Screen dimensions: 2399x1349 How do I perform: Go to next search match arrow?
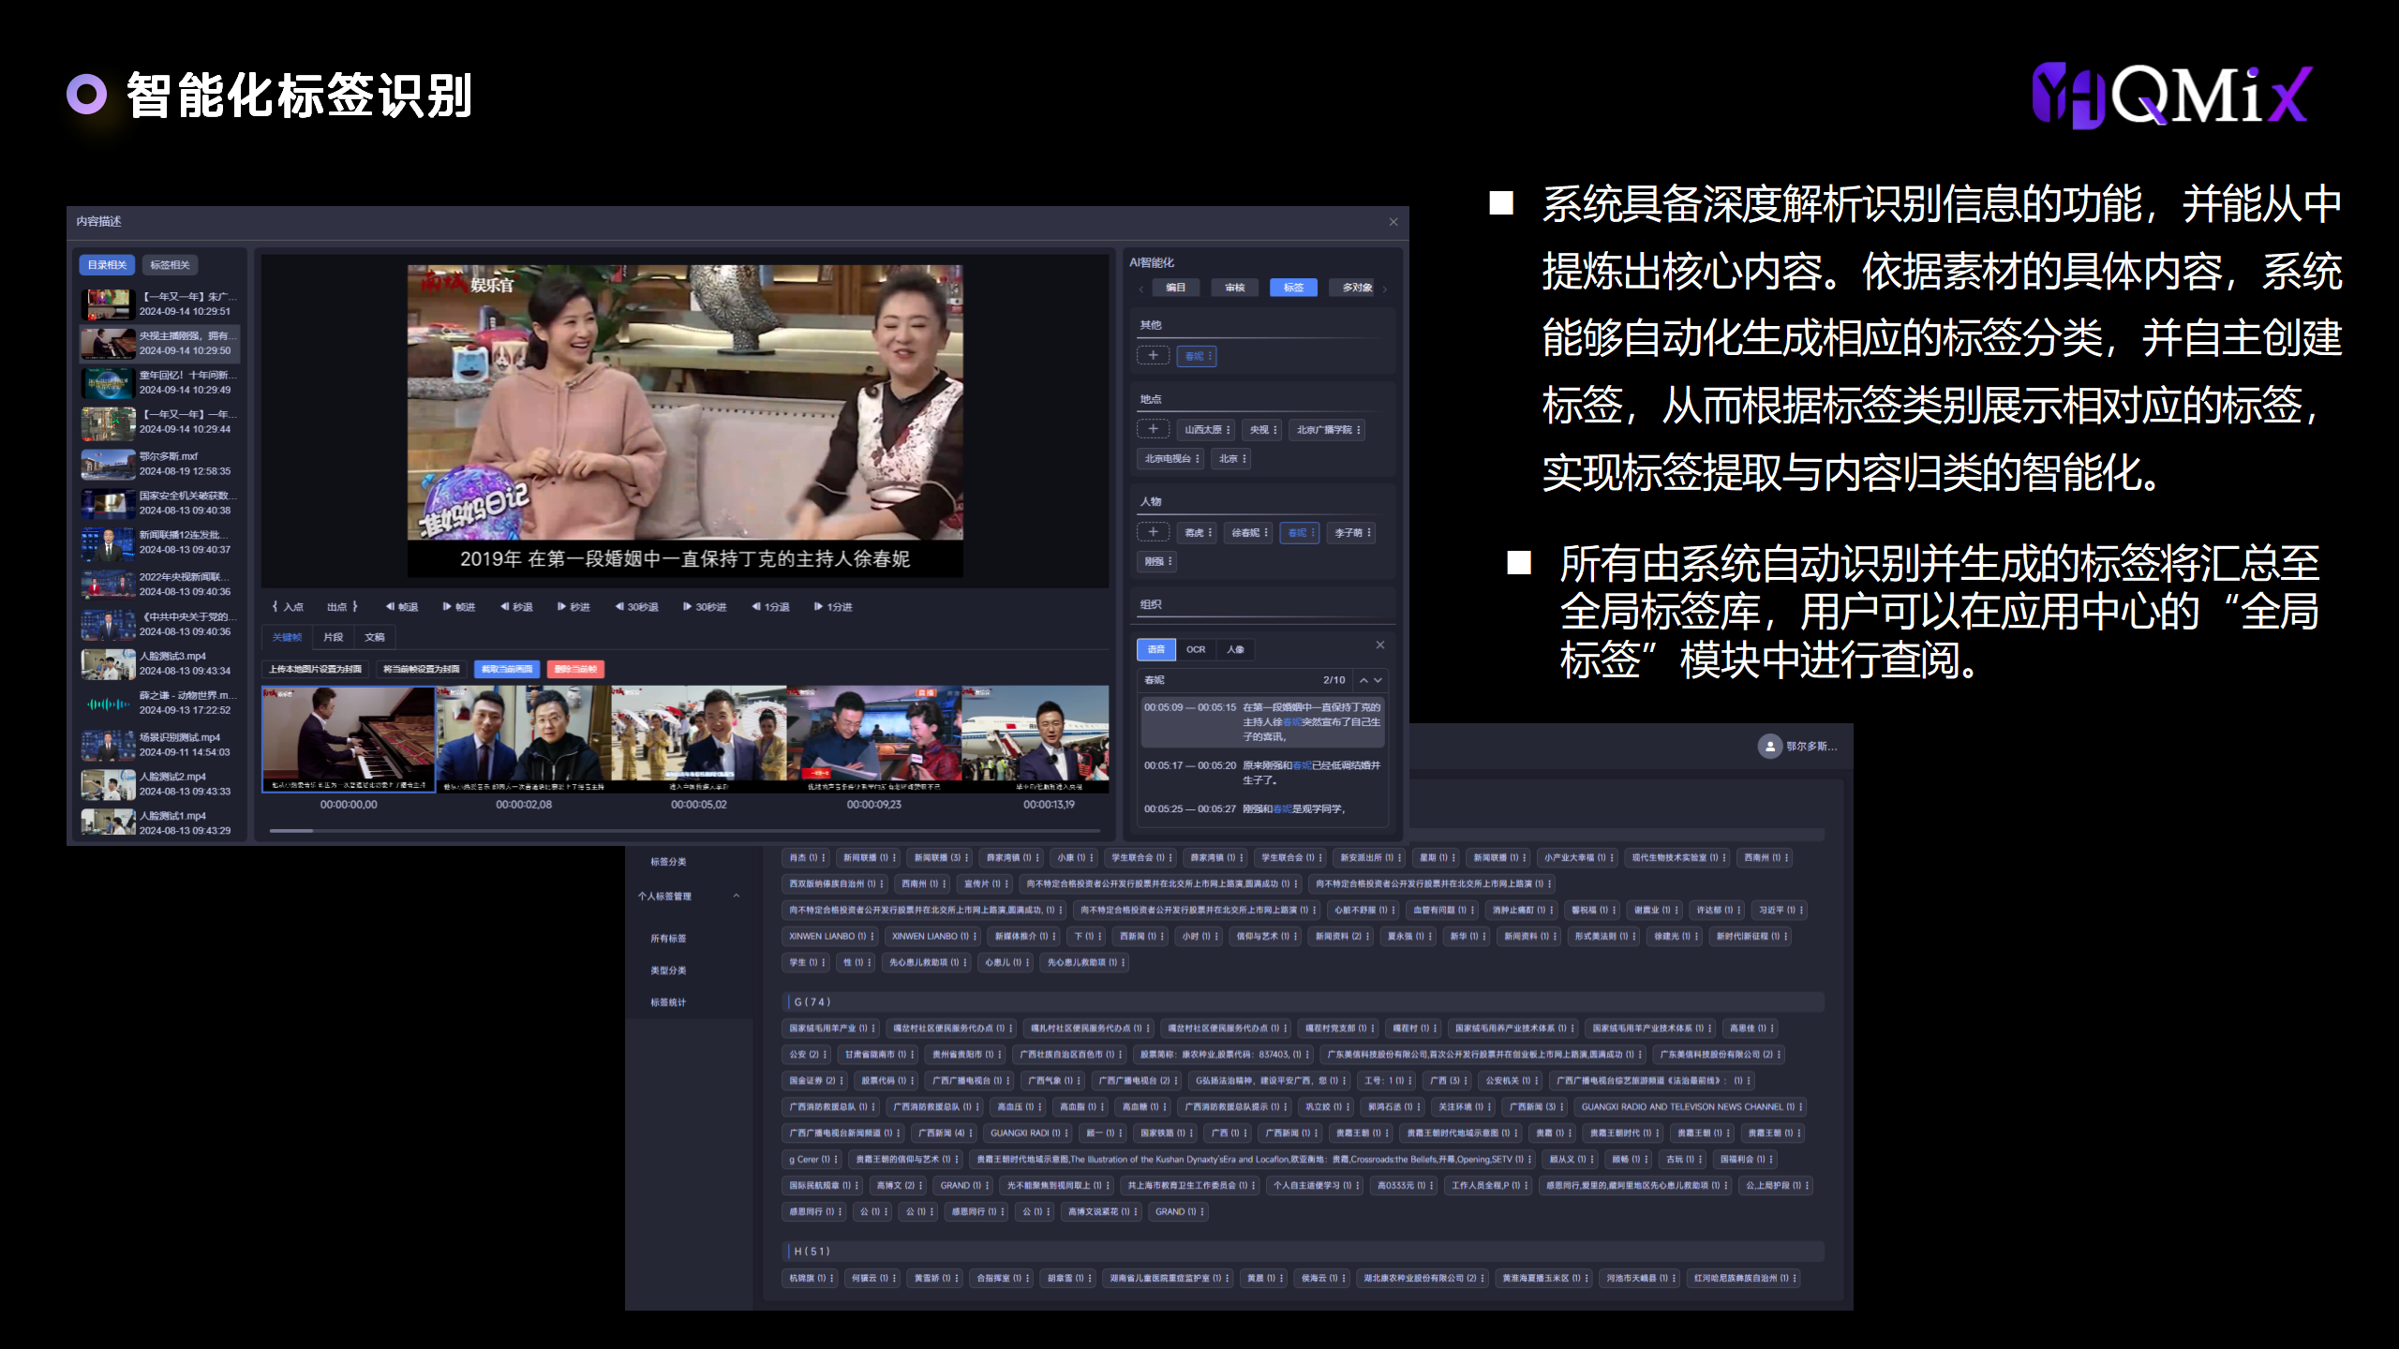(x=1378, y=680)
